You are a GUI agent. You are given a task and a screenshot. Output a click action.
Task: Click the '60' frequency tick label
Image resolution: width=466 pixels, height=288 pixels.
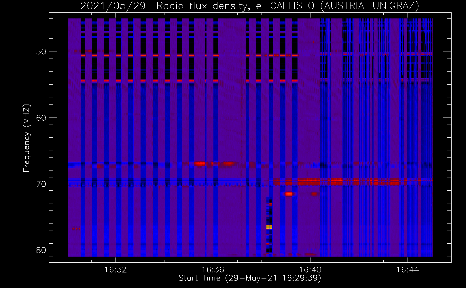pos(41,118)
